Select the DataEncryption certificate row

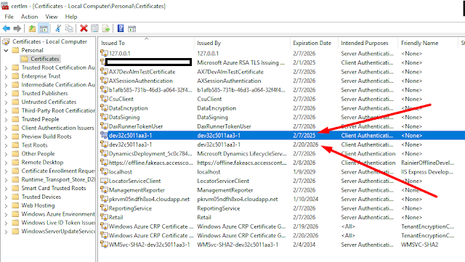[283, 108]
